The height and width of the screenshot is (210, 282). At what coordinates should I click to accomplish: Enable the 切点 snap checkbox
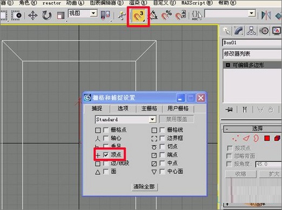[x=163, y=147]
